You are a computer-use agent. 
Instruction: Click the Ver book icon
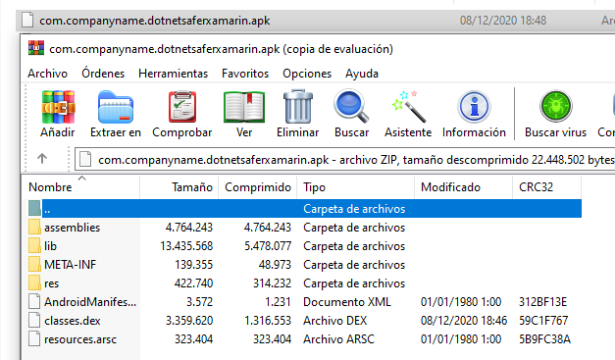pyautogui.click(x=244, y=107)
